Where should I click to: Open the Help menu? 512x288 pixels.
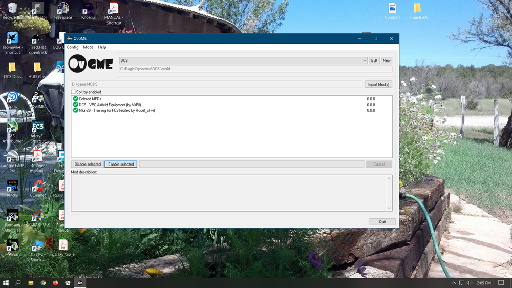tap(102, 47)
